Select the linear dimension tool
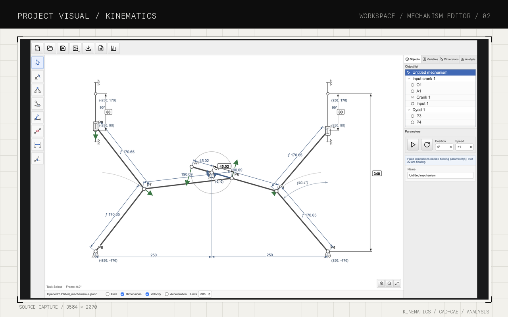508x317 pixels. tap(38, 145)
